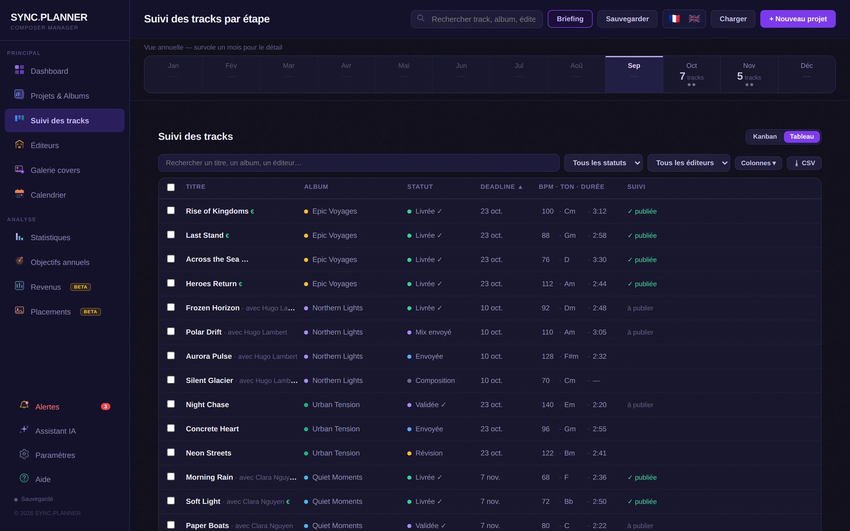Screen dimensions: 850x531
Task: Select the Sep month tab
Action: tap(634, 74)
